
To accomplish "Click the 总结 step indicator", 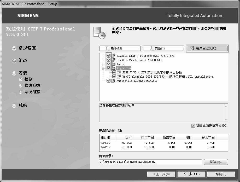I will click(x=14, y=105).
